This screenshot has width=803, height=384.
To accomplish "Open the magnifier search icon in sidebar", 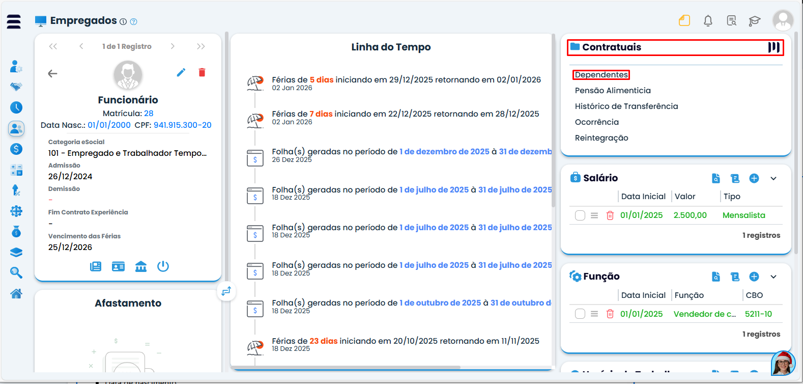I will [x=16, y=273].
